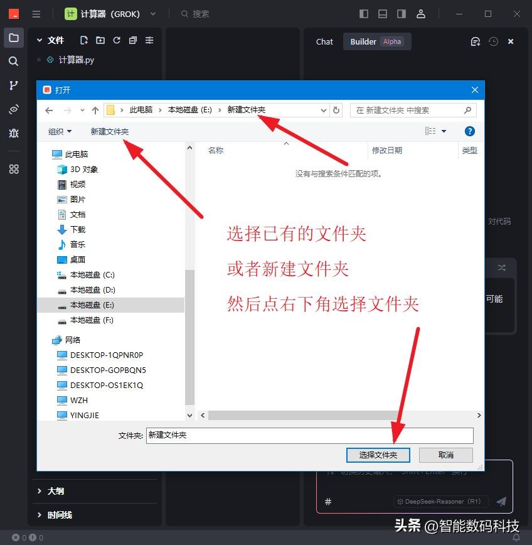532x545 pixels.
Task: Click the 取消 button
Action: (445, 455)
